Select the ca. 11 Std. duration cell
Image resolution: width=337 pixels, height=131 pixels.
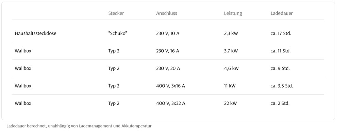281,51
